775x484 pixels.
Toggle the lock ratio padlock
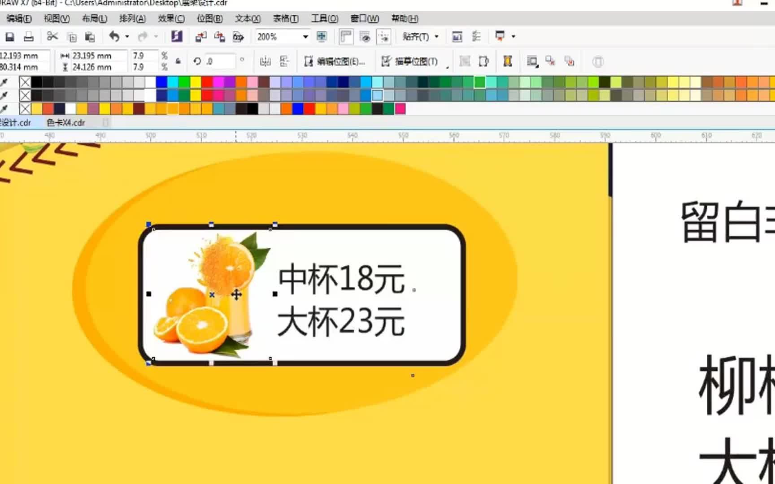tap(178, 61)
